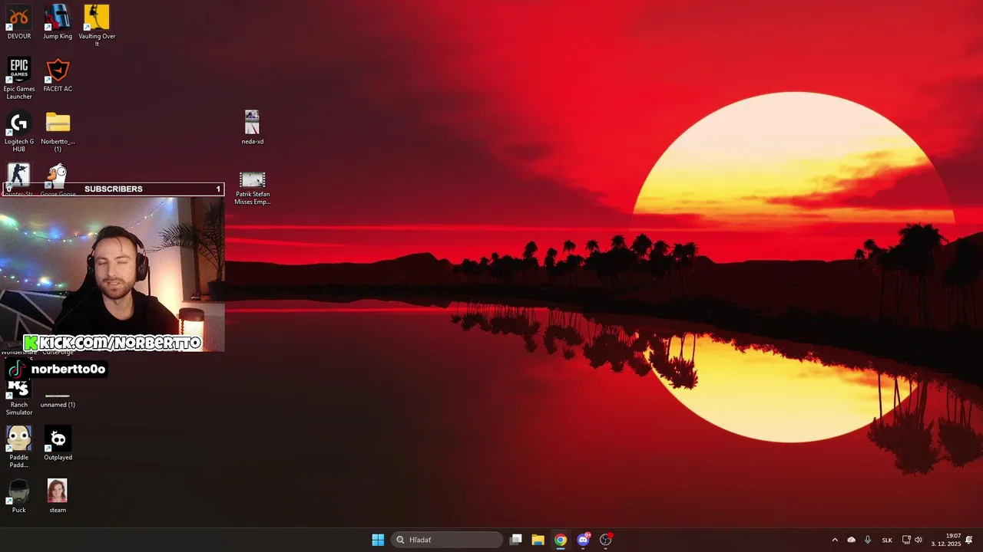Open the SLK keyboard language switcher
This screenshot has height=552, width=983.
(887, 540)
